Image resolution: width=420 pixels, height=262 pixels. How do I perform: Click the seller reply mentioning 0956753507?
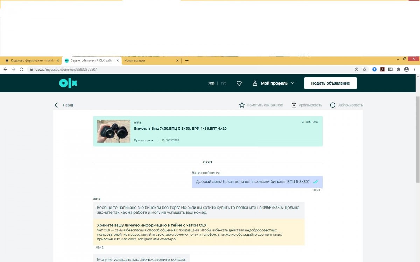(x=199, y=210)
